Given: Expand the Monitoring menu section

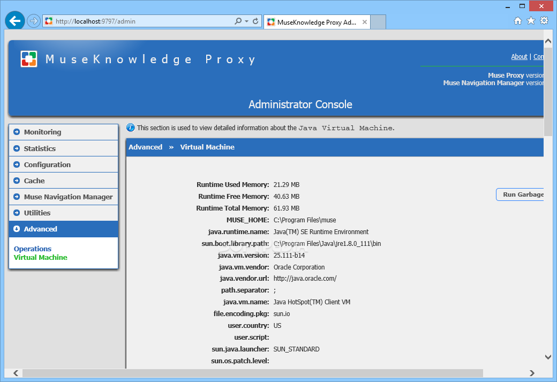Looking at the screenshot, I should (64, 132).
